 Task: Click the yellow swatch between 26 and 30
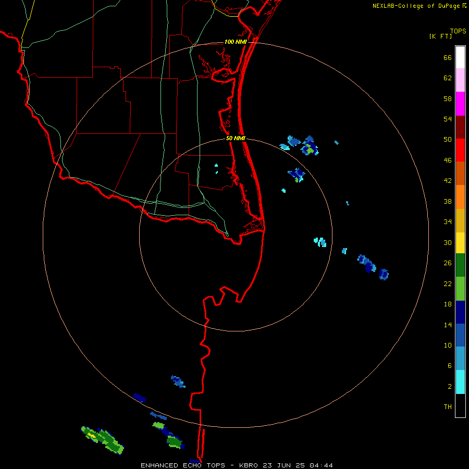pos(460,242)
